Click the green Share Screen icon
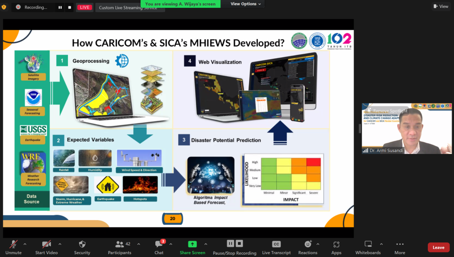Image resolution: width=454 pixels, height=257 pixels. (x=192, y=244)
